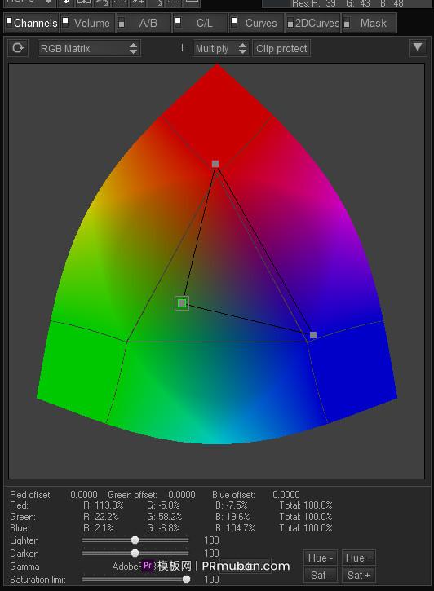Image resolution: width=434 pixels, height=591 pixels.
Task: Open the C/L tab
Action: coord(200,23)
